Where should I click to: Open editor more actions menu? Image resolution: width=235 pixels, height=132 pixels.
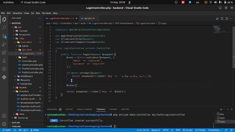(x=231, y=18)
